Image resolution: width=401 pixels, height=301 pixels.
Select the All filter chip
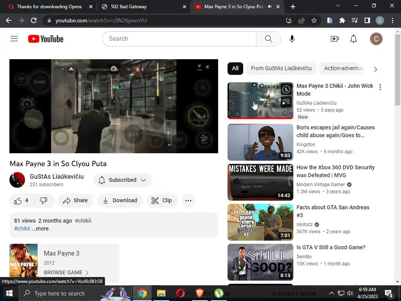(235, 68)
